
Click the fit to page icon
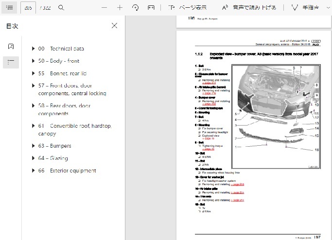point(151,8)
